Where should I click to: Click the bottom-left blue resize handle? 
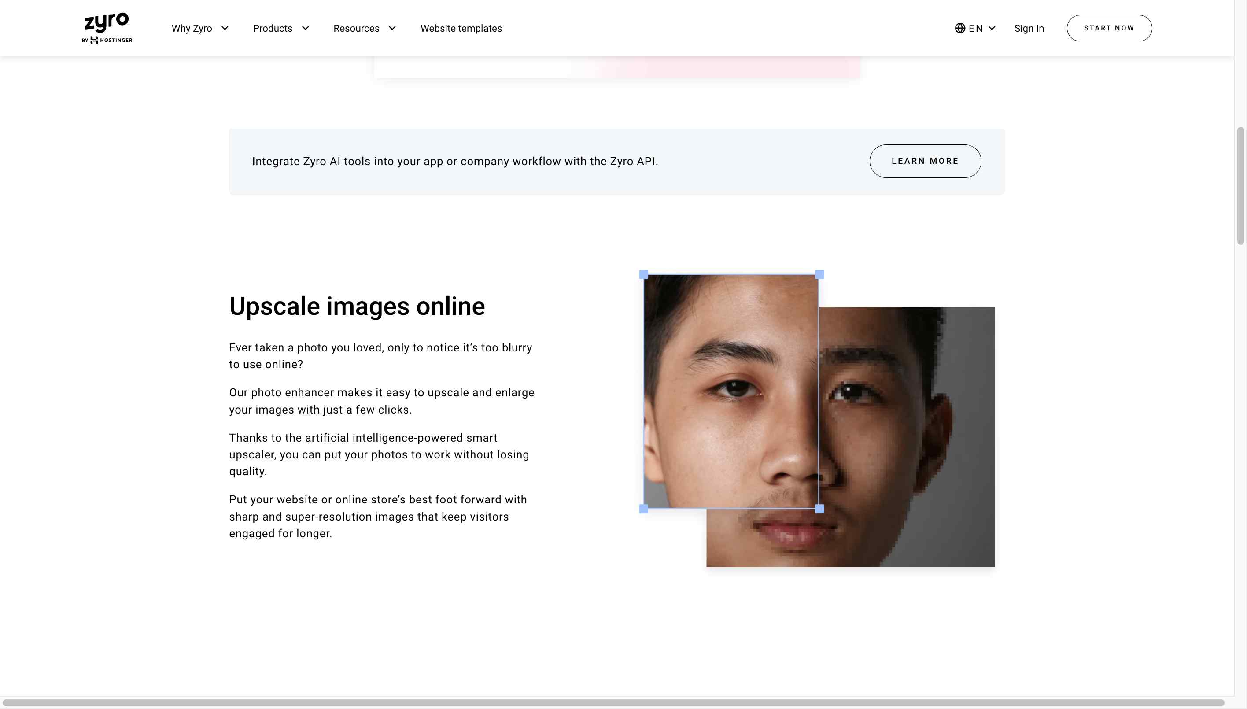pos(643,509)
